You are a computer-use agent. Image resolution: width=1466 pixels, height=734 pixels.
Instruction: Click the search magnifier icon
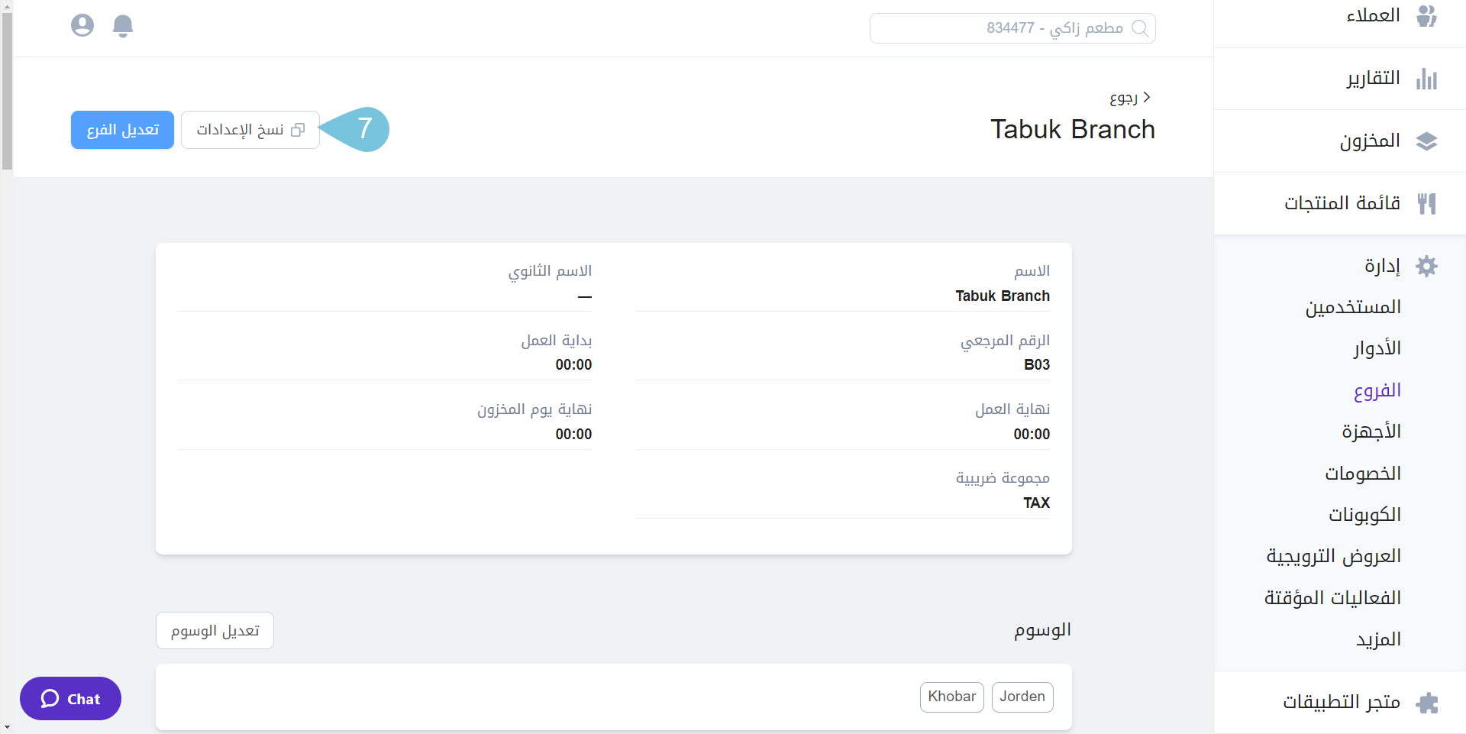point(1140,28)
